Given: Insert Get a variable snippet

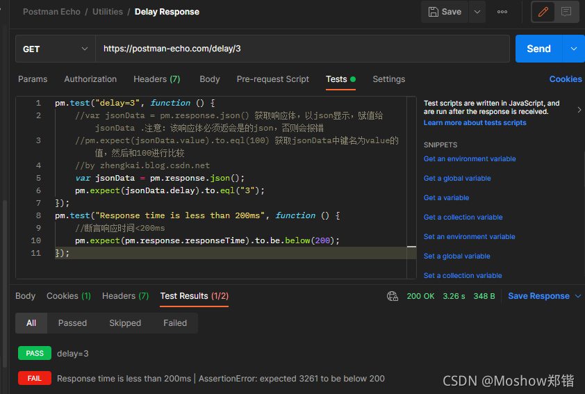Looking at the screenshot, I should (x=446, y=198).
